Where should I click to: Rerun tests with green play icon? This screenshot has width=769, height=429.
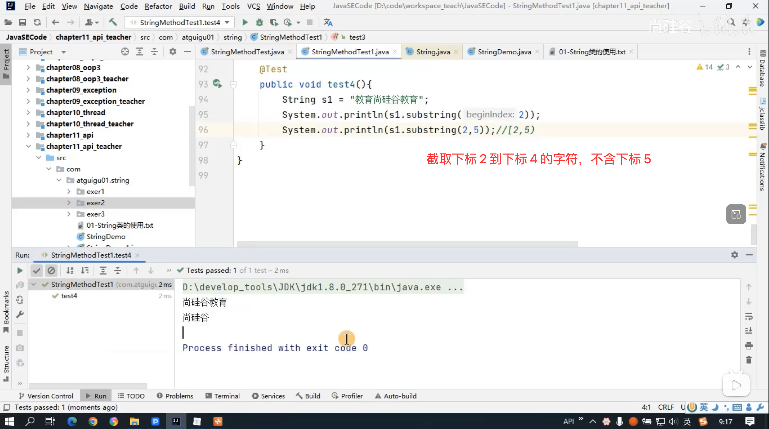click(x=20, y=270)
